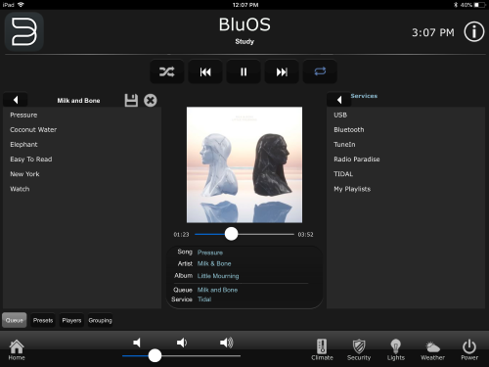Tap the battery indicator in status bar
The image size is (489, 367).
click(480, 5)
